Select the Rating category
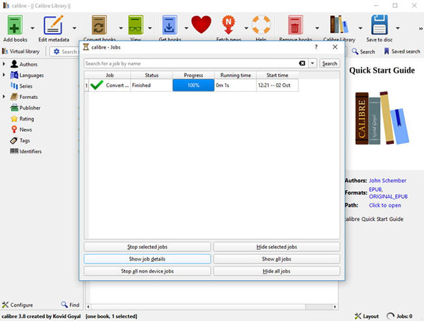 click(22, 119)
